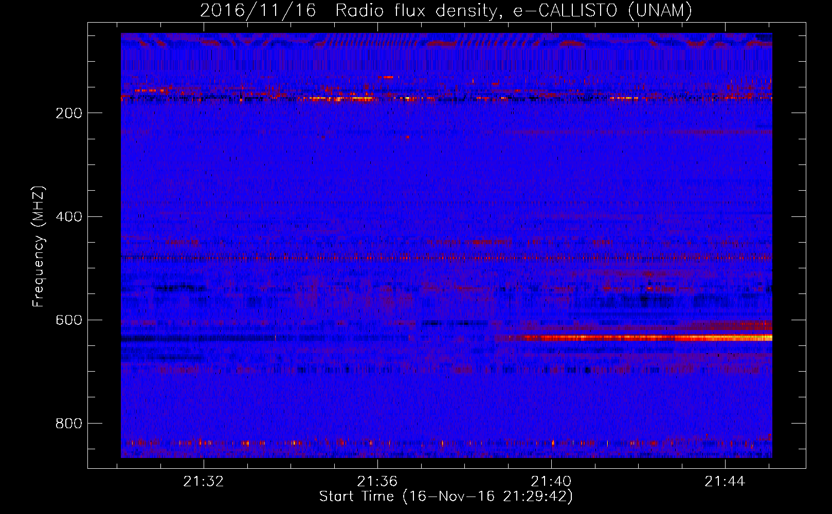Click the 'Frequency (MHZ)' y-axis label

(x=39, y=247)
